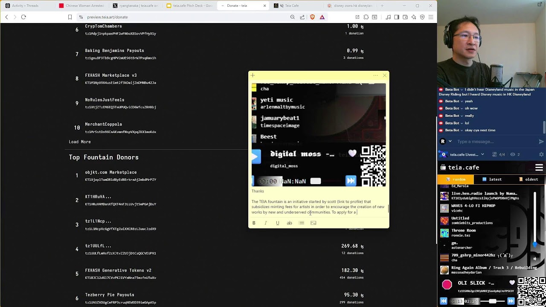
Task: Open the sticky note three-dot menu
Action: pyautogui.click(x=375, y=75)
